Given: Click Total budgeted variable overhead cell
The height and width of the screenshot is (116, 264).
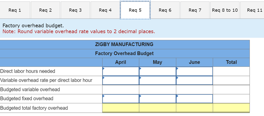Looking at the screenshot, I should (231, 90).
